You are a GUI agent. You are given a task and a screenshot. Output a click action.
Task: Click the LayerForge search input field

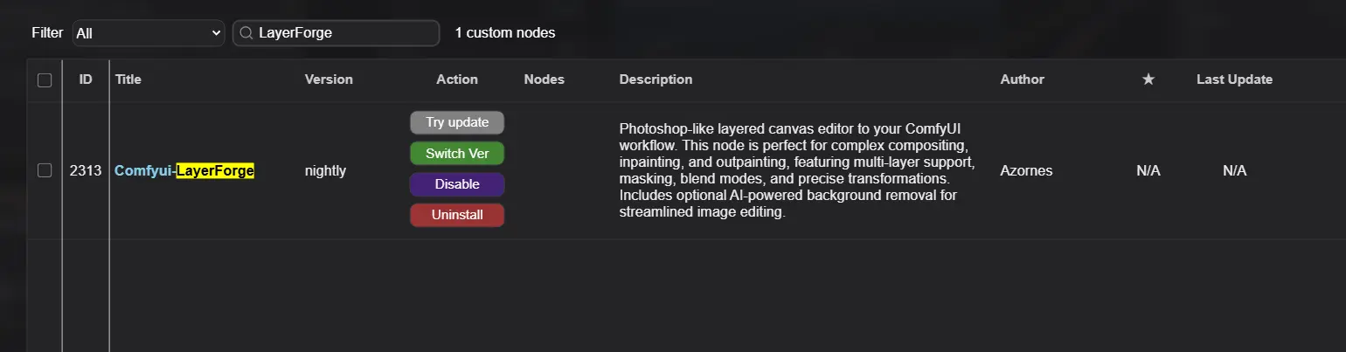pos(344,33)
